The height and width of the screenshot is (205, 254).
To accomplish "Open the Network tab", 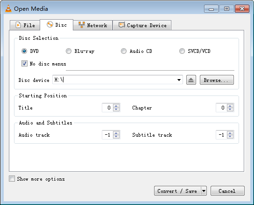I will coord(93,25).
